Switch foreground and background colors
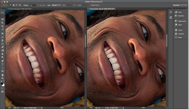This screenshot has height=109, width=189. pyautogui.click(x=4, y=81)
